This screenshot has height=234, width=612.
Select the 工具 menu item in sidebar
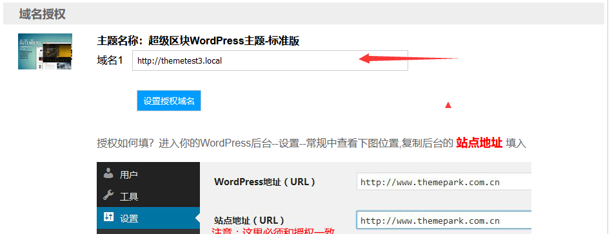point(148,196)
